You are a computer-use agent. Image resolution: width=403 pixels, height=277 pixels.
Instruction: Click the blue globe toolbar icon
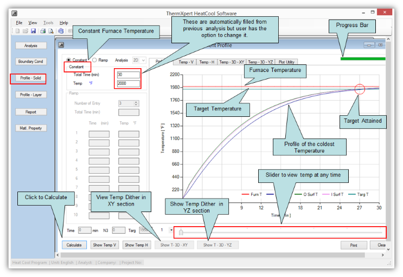pyautogui.click(x=61, y=31)
